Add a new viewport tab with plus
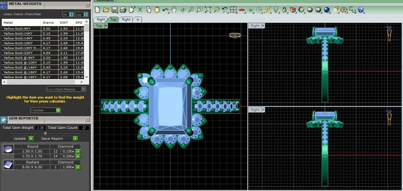The width and height of the screenshot is (403, 191). 138,19
